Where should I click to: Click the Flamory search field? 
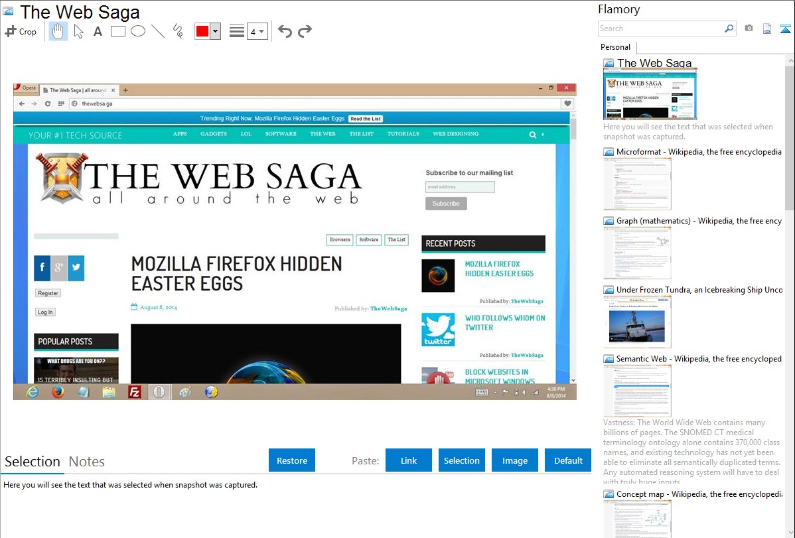660,29
